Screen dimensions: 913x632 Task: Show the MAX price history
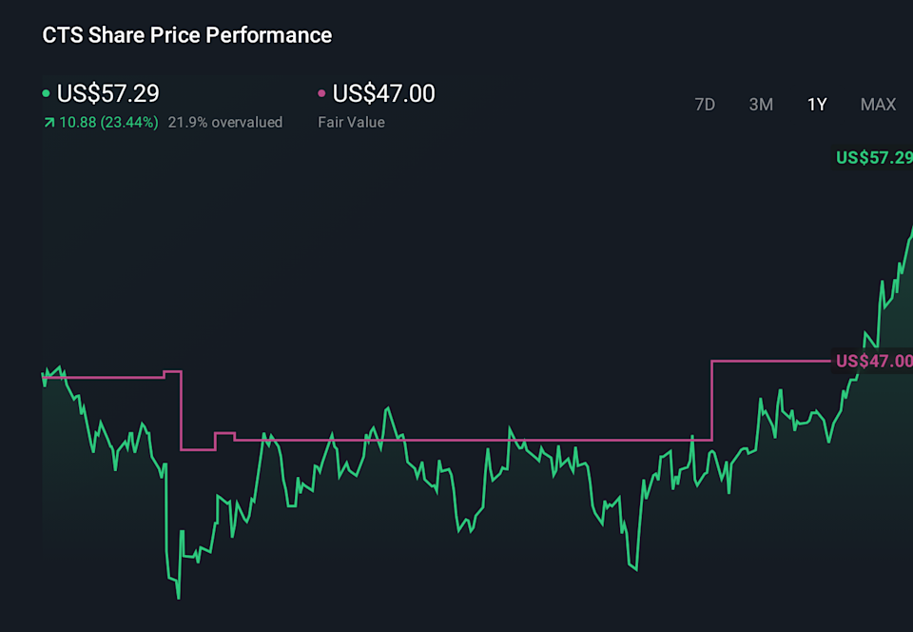tap(878, 105)
